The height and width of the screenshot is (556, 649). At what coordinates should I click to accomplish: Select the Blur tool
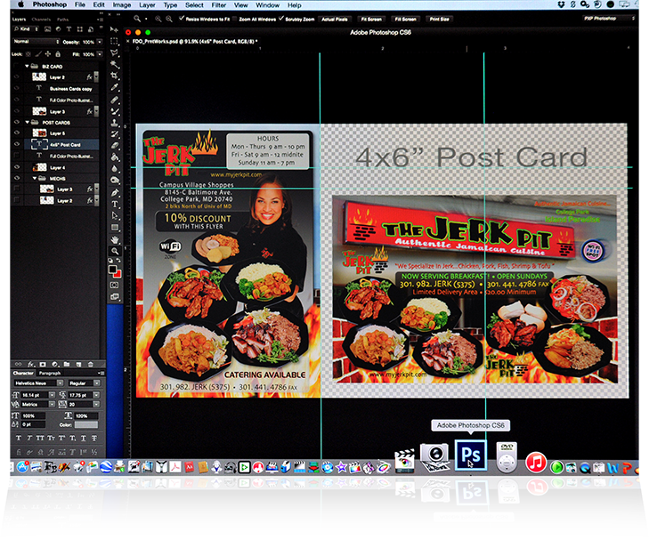(x=115, y=169)
